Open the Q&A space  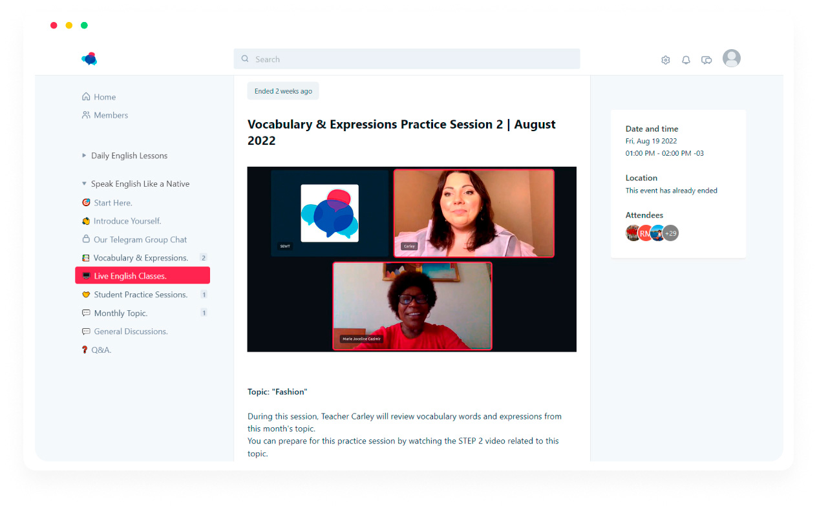tap(101, 350)
